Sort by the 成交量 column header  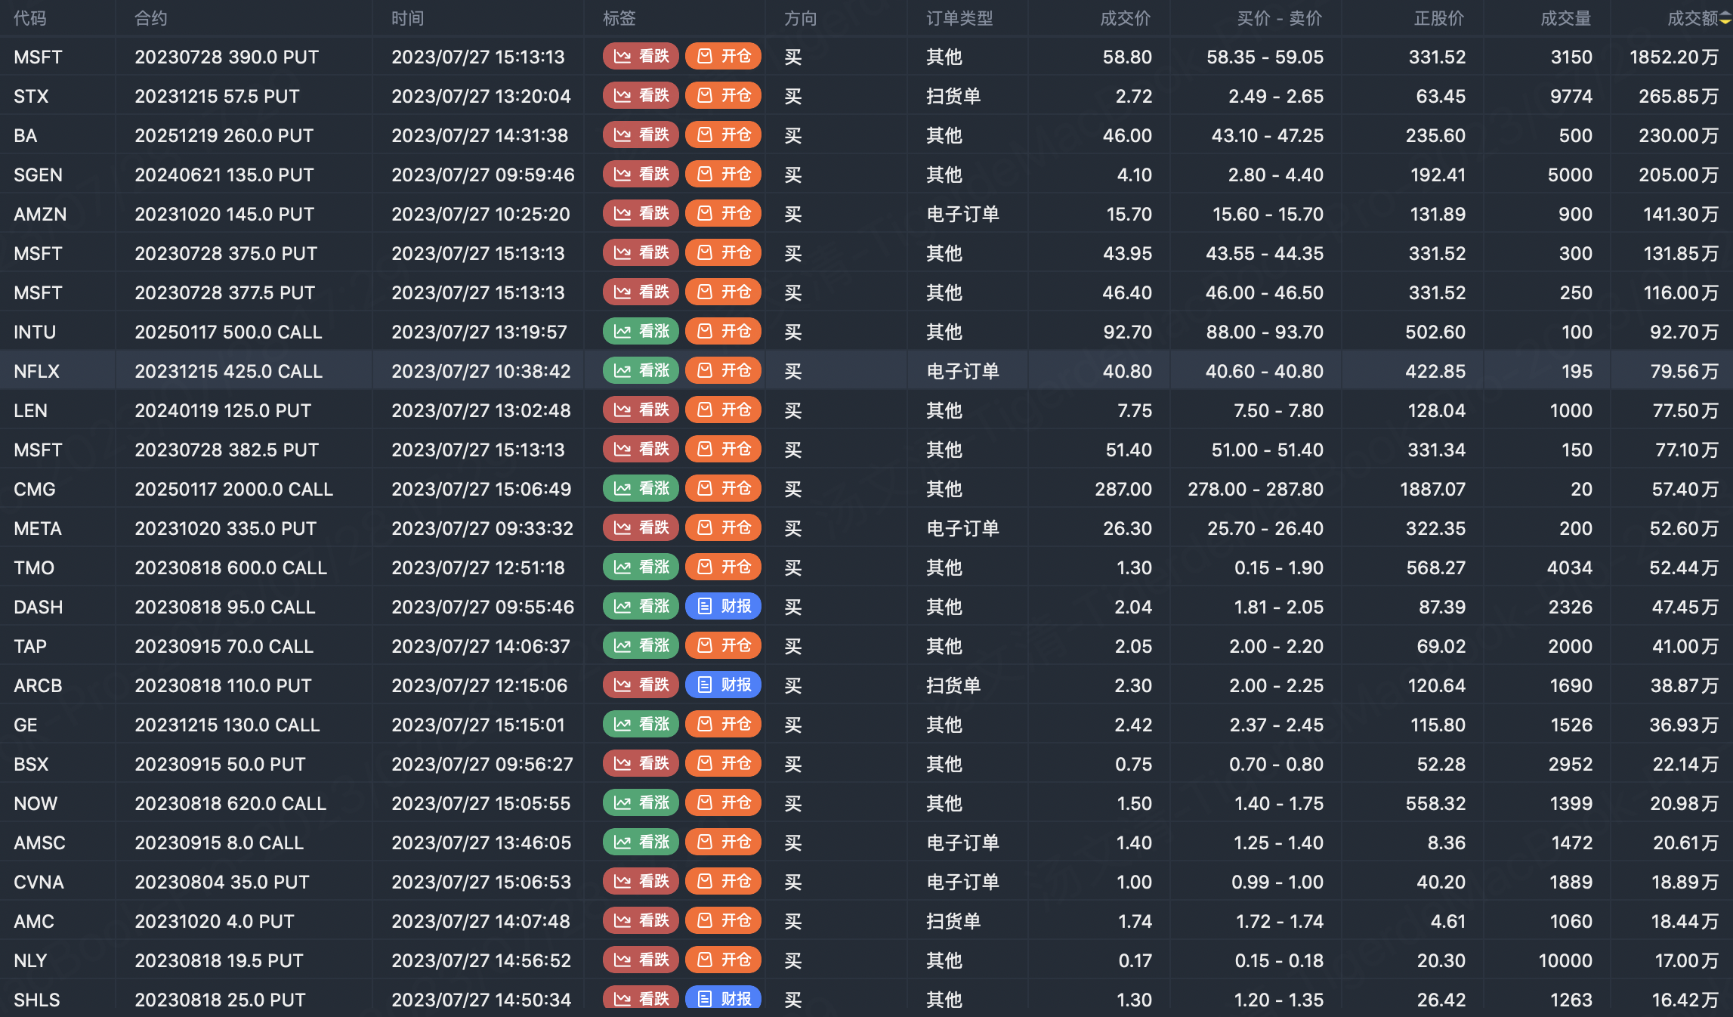[1566, 19]
